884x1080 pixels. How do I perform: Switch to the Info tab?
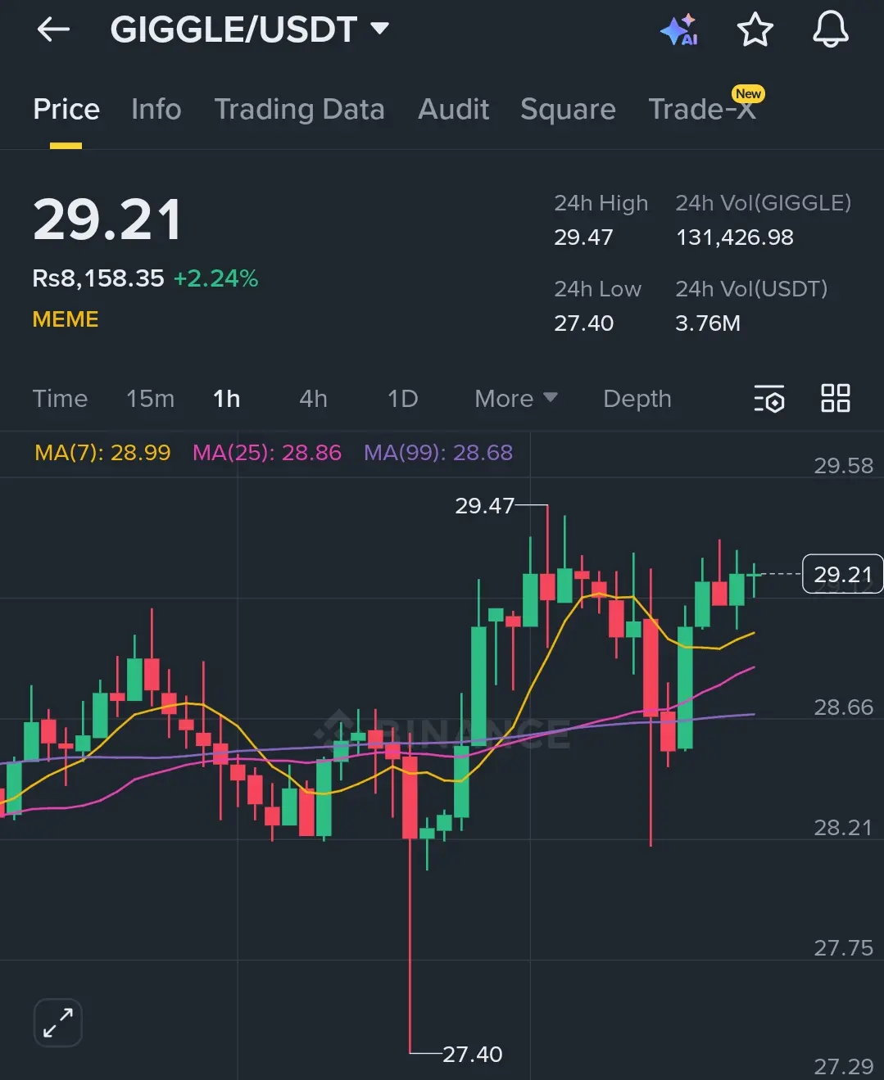pos(156,110)
